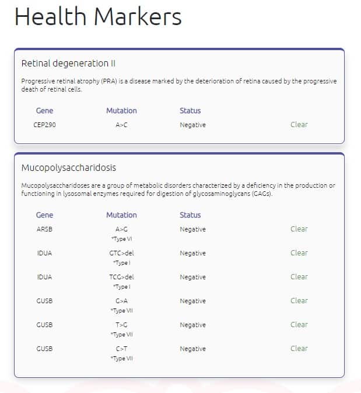This screenshot has width=361, height=393.
Task: Click Clear result beside GTC>del mutation
Action: pyautogui.click(x=299, y=252)
